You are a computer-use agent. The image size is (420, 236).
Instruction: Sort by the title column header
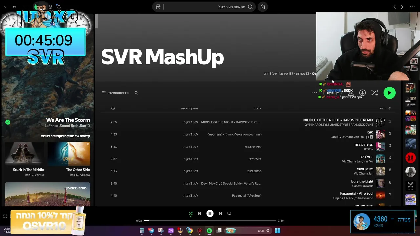[382, 108]
